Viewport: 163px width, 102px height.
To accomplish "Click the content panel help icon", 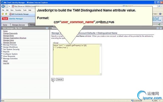I will point(158,28).
